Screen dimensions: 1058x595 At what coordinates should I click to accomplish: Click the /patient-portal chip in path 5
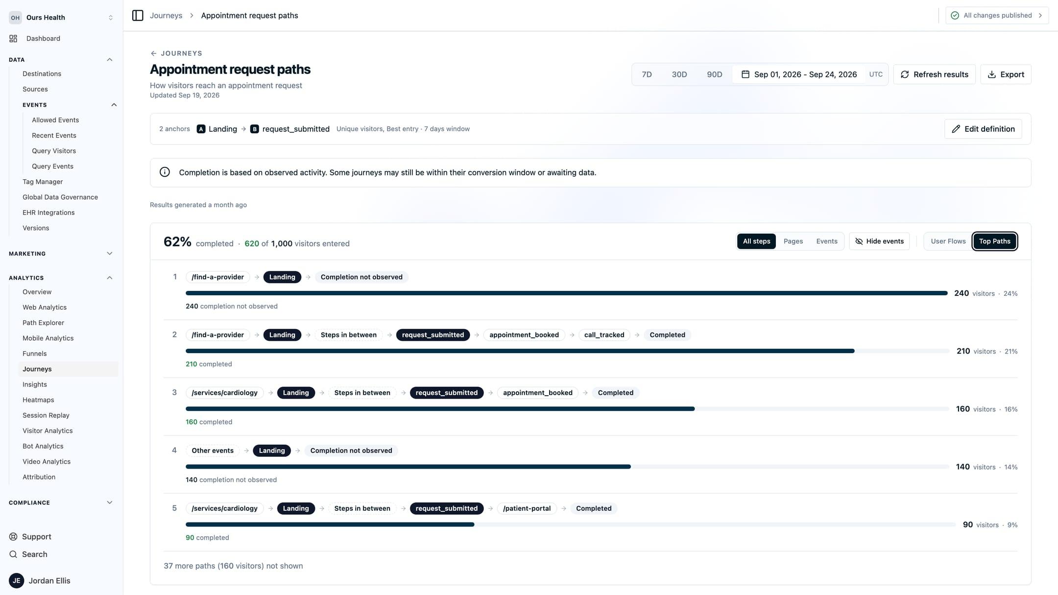coord(527,508)
